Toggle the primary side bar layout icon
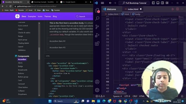The image size is (186, 104). click(153, 3)
